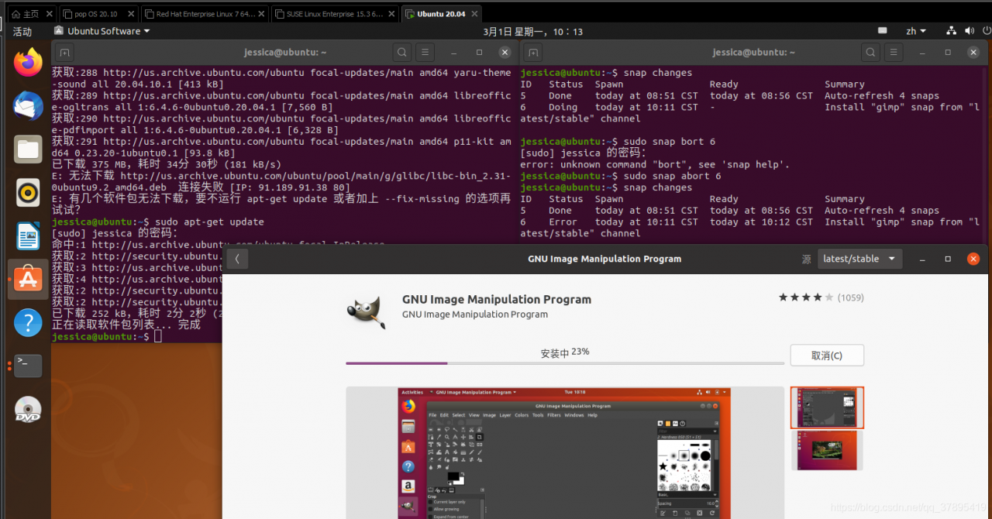Viewport: 992px width, 519px height.
Task: Open Firefox from the Ubuntu dock
Action: (x=28, y=62)
